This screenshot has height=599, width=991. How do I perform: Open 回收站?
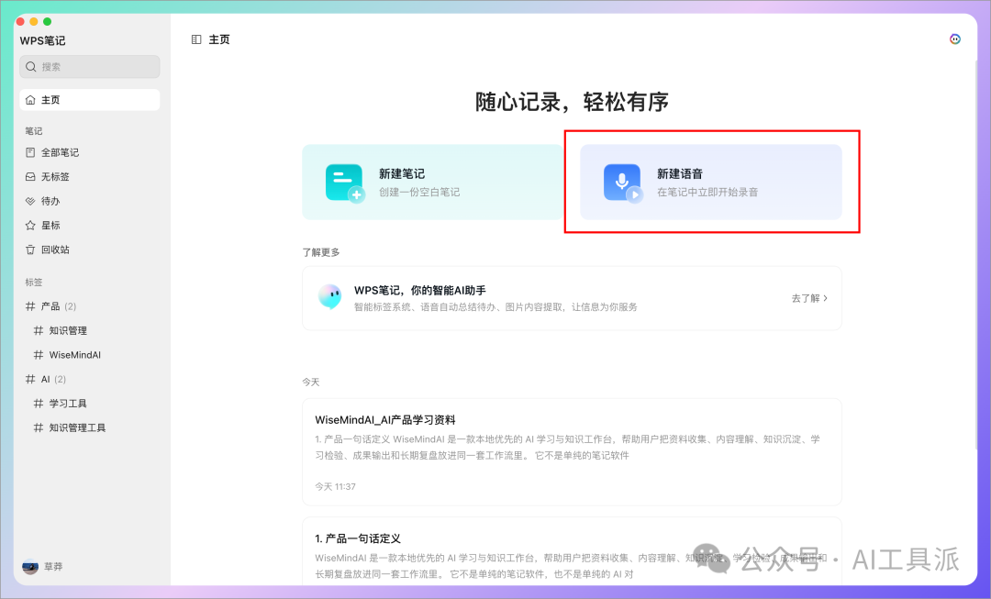pyautogui.click(x=90, y=250)
